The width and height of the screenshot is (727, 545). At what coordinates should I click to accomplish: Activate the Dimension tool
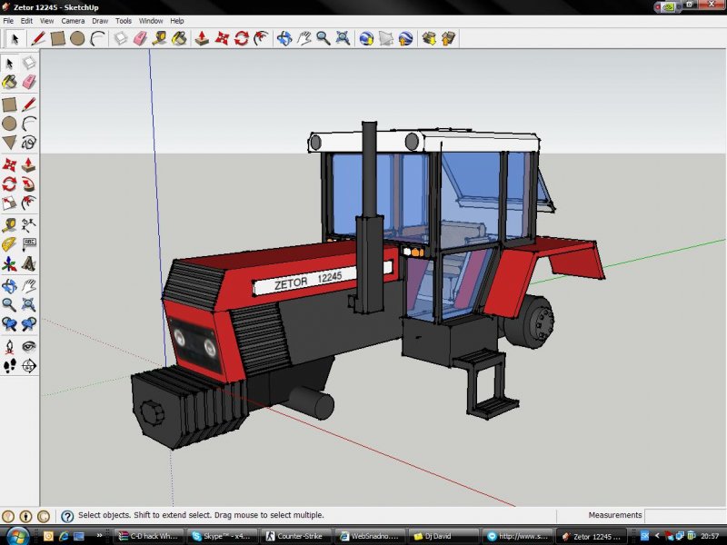click(29, 225)
